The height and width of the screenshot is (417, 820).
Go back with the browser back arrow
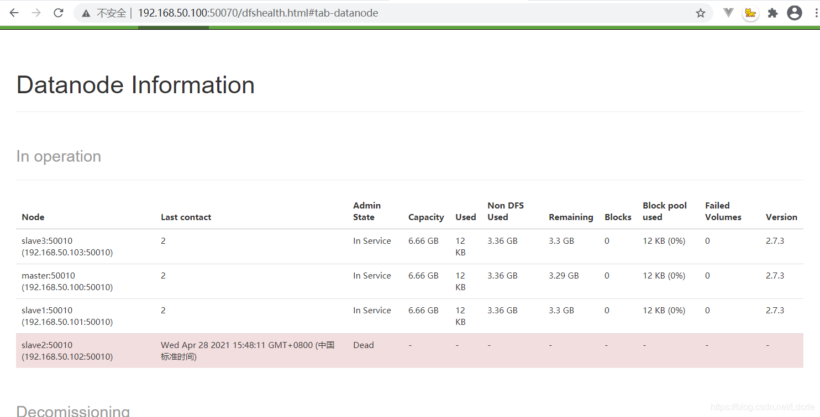point(14,13)
